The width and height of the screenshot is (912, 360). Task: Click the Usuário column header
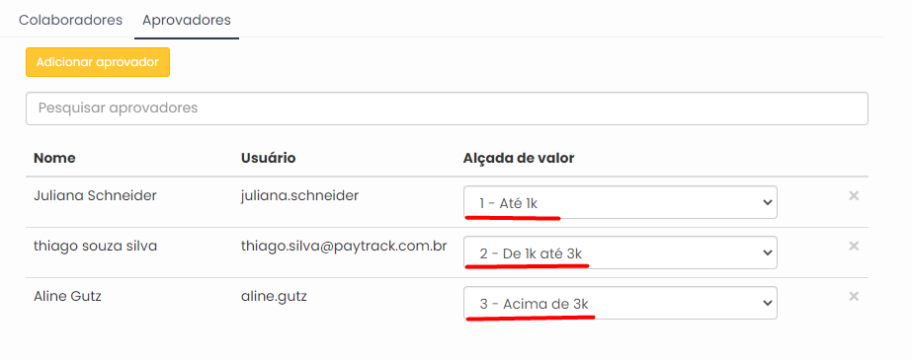[268, 158]
